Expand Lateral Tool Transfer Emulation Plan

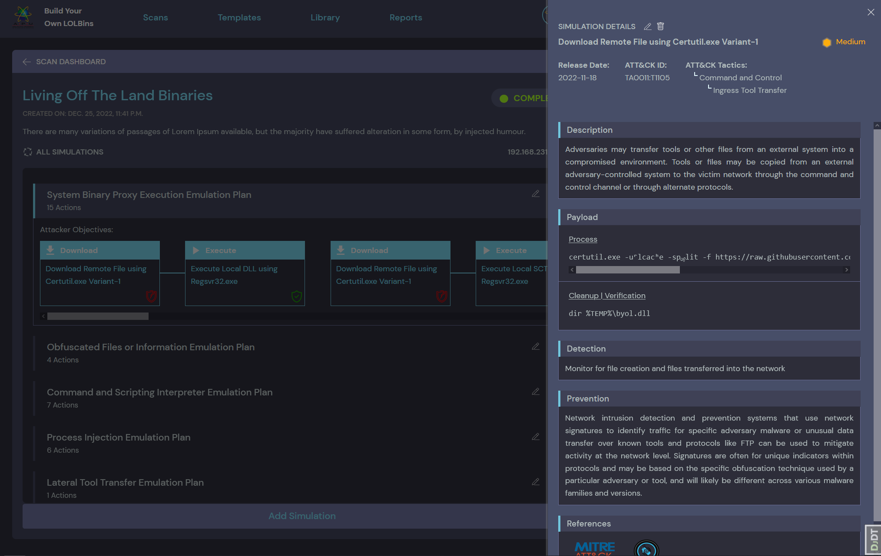pyautogui.click(x=125, y=483)
